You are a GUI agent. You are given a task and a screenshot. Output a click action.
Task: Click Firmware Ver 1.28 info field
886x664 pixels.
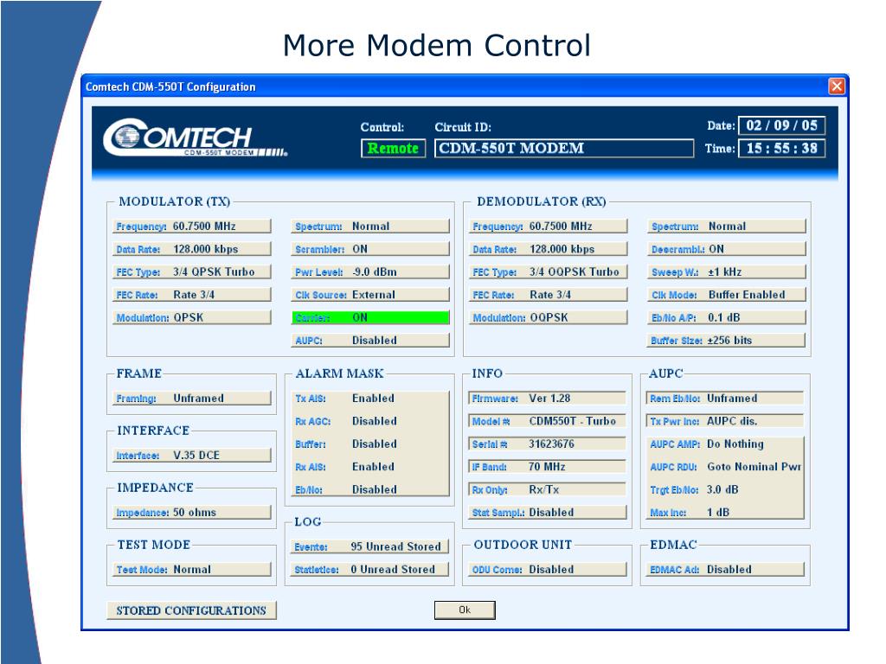tap(548, 399)
